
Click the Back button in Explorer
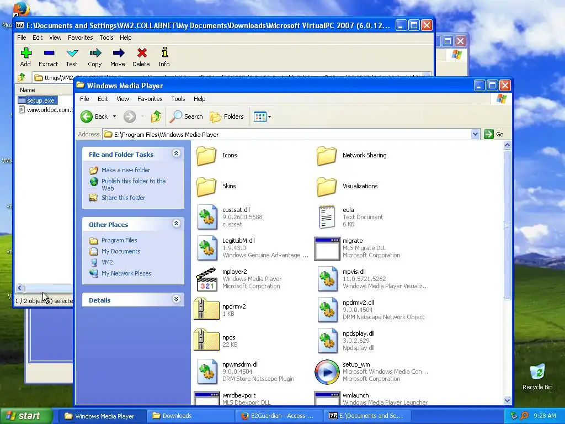click(x=94, y=116)
